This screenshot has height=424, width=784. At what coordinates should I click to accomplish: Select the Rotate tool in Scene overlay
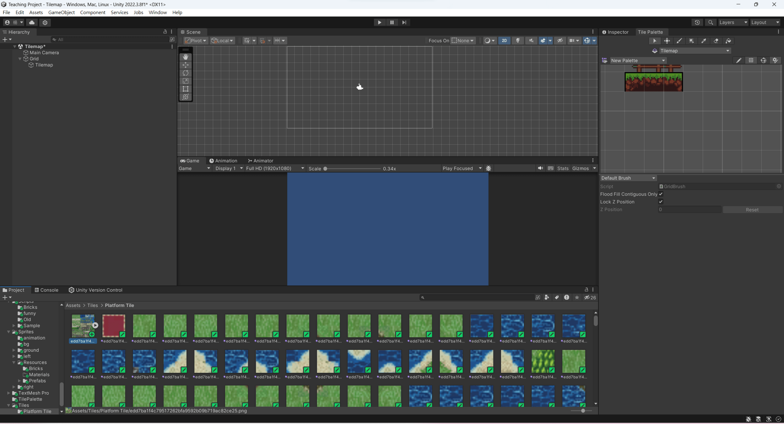click(186, 73)
